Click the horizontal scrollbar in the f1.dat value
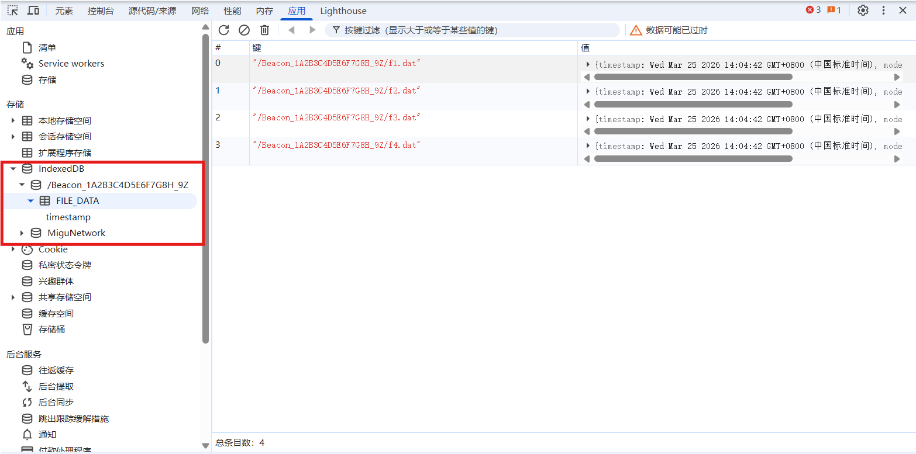Viewport: 916px width, 454px height. pos(693,77)
